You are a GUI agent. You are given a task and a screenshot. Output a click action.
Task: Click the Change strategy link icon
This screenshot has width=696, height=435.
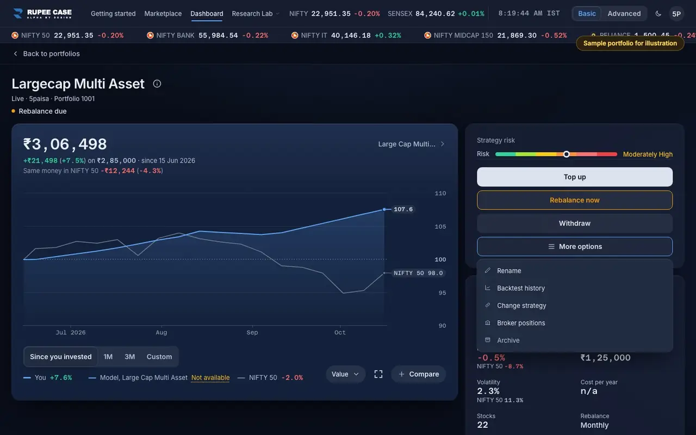488,306
